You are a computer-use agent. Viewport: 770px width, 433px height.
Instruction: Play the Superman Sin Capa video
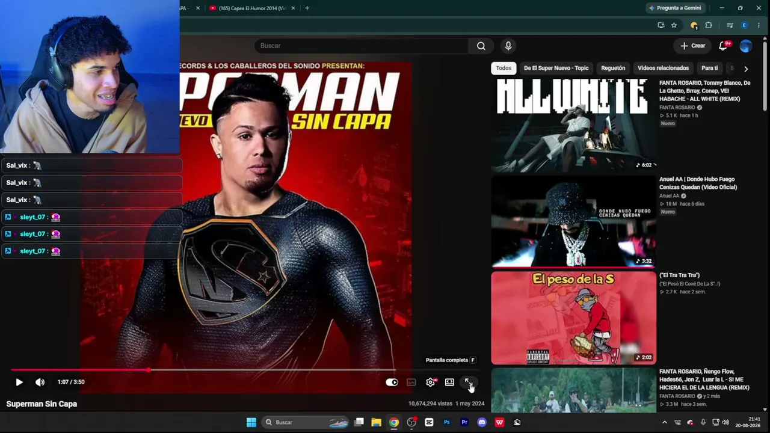pos(19,382)
